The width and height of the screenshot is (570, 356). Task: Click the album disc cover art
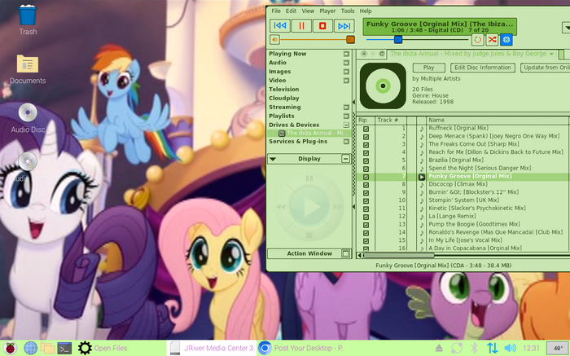(383, 86)
